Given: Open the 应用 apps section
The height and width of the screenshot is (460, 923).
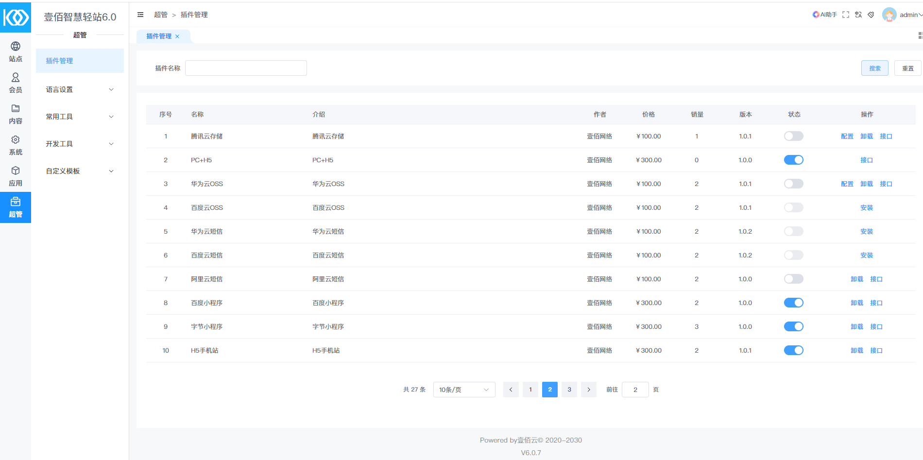Looking at the screenshot, I should 16,176.
